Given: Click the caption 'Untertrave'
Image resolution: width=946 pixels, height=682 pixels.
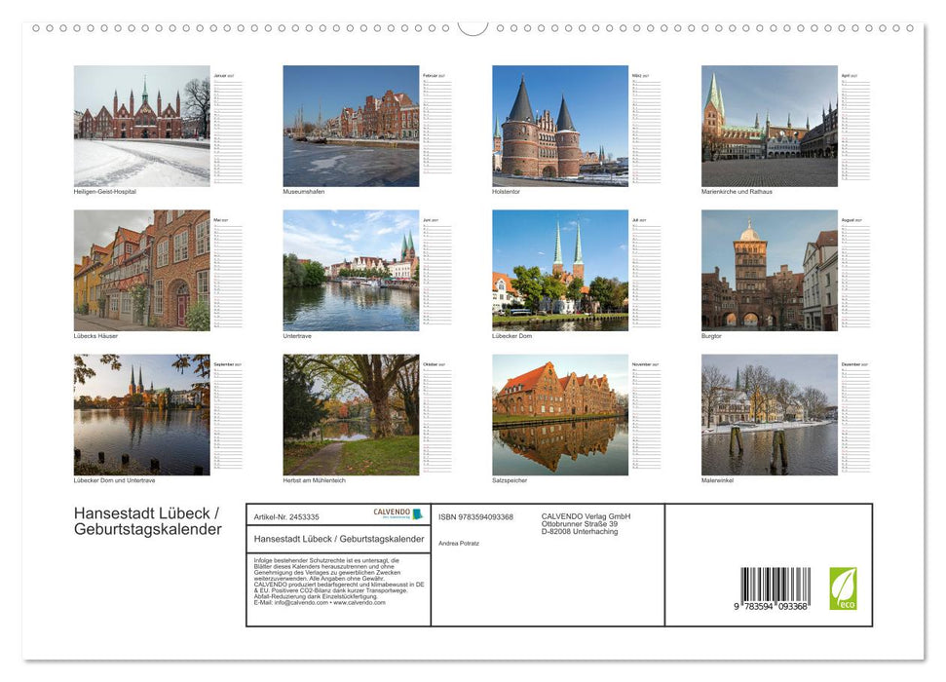Looking at the screenshot, I should click(x=297, y=336).
